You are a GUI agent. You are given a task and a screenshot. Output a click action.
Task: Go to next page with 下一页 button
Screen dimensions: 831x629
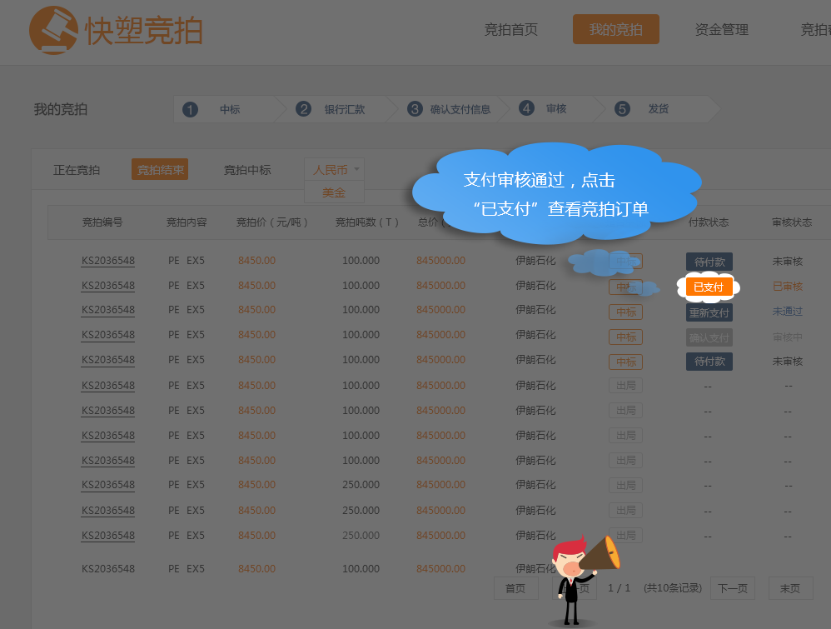pos(733,588)
